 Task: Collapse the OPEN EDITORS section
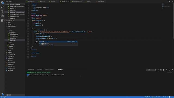15,4
